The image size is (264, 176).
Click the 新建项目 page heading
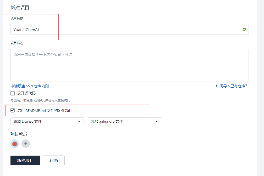tap(20, 8)
